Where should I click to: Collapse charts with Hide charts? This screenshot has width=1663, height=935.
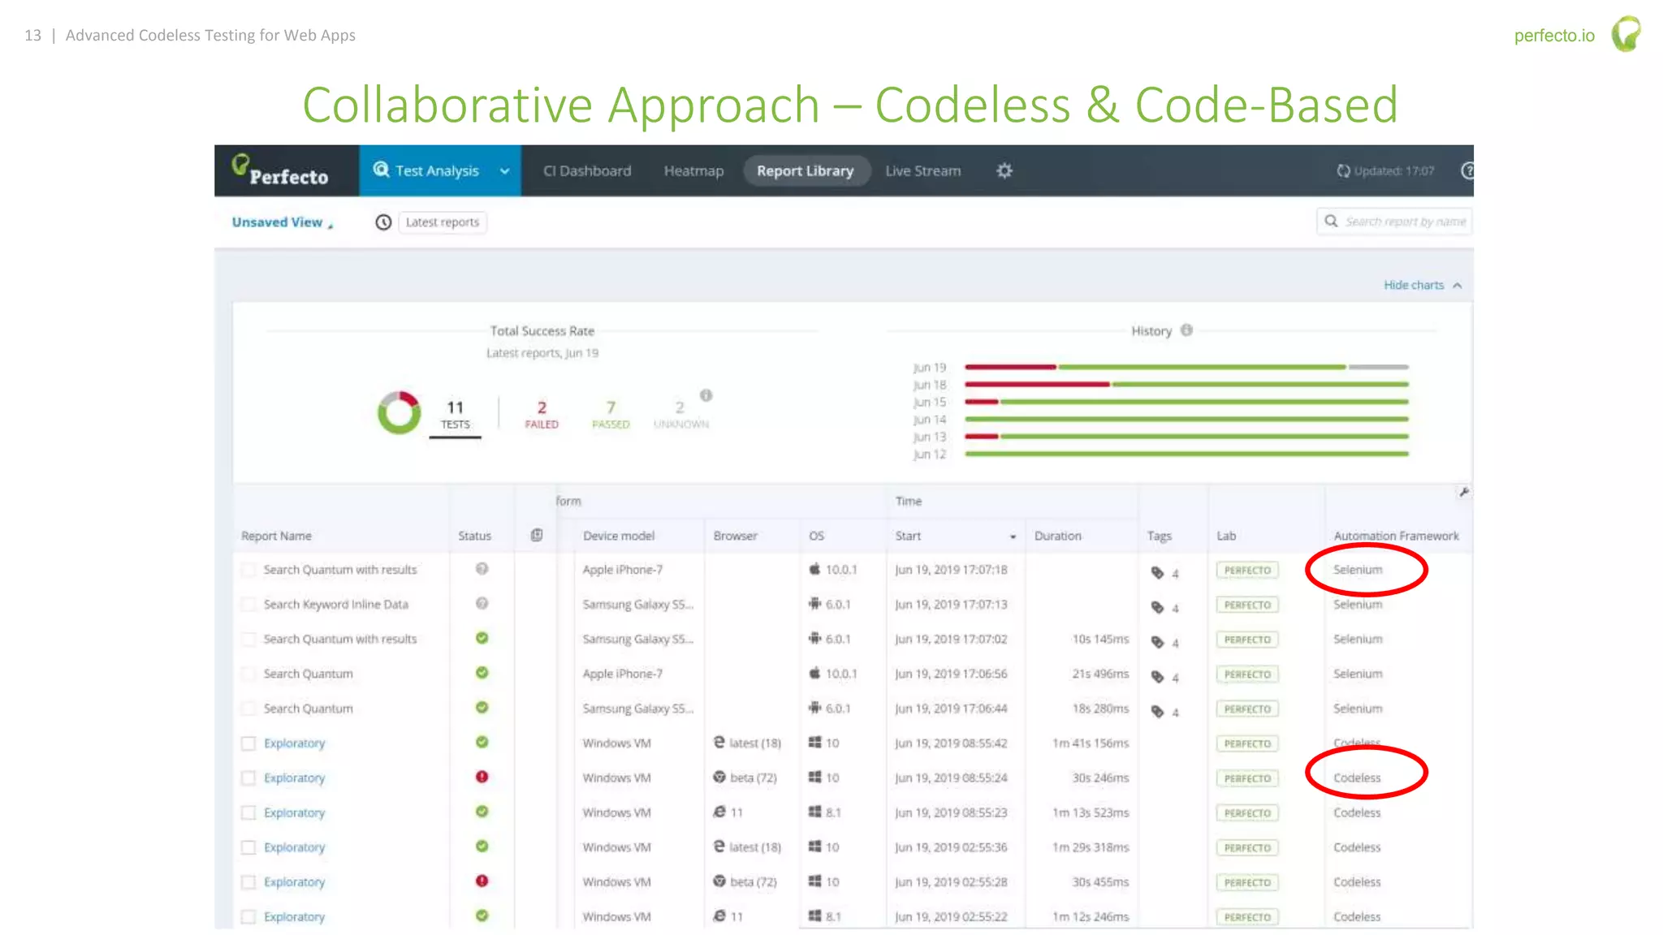click(x=1422, y=285)
